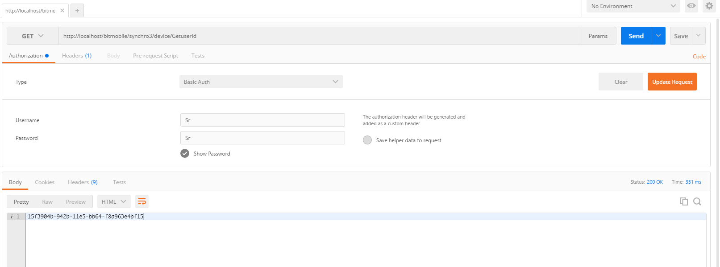This screenshot has height=267, width=720.
Task: Enable Save helper data to request
Action: click(367, 140)
